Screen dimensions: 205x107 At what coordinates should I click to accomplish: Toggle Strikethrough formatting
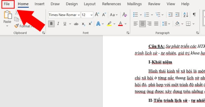(x=76, y=24)
